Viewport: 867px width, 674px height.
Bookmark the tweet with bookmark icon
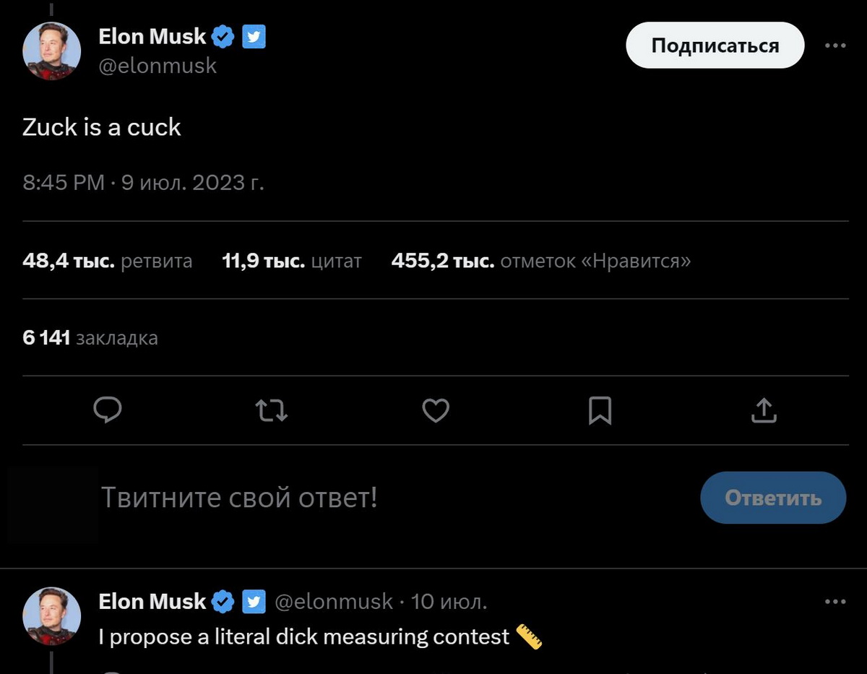[600, 410]
